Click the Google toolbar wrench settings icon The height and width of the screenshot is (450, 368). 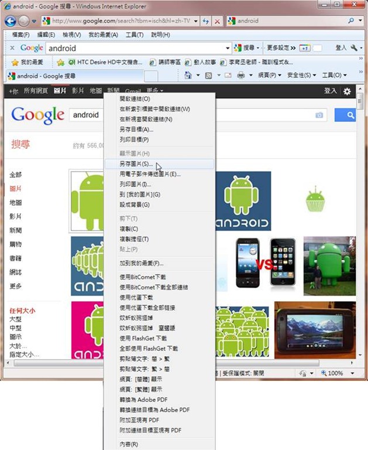click(354, 47)
